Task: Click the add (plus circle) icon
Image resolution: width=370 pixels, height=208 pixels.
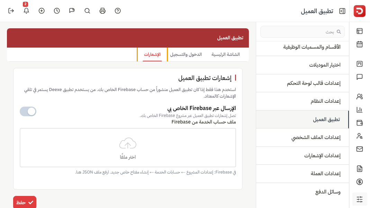Action: 42,11
